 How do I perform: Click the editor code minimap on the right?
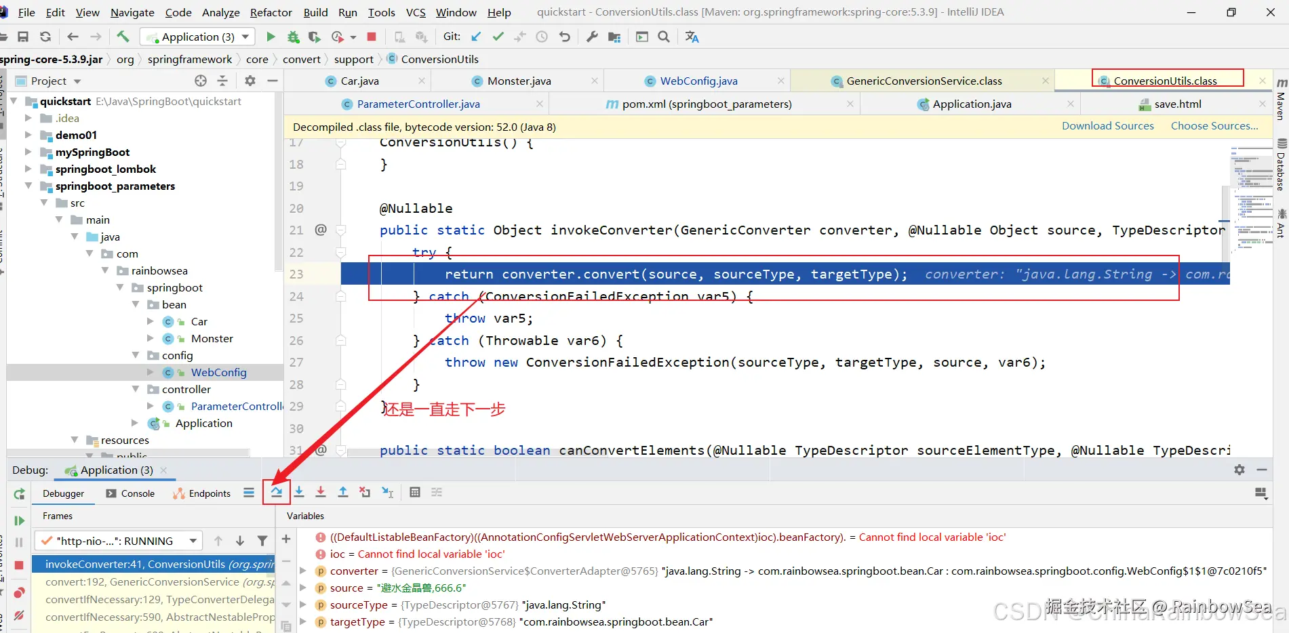[x=1251, y=200]
